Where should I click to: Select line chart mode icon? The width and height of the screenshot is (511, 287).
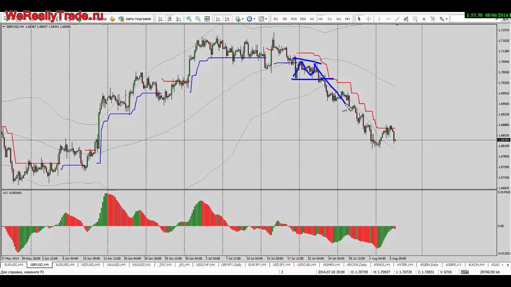click(178, 19)
